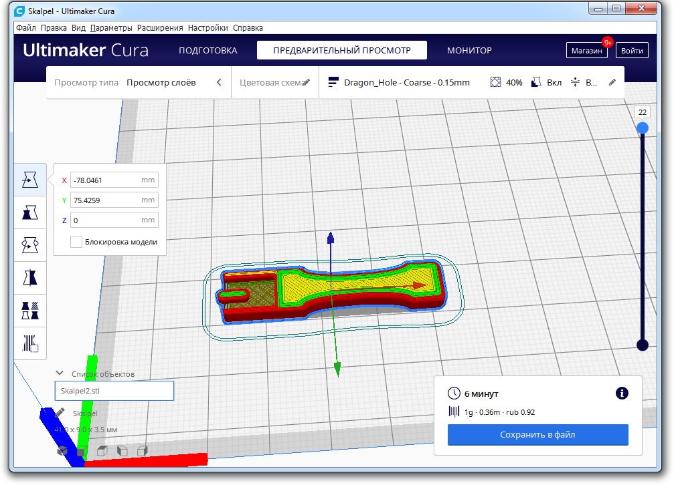
Task: Click the Y position input field
Action: [x=114, y=200]
